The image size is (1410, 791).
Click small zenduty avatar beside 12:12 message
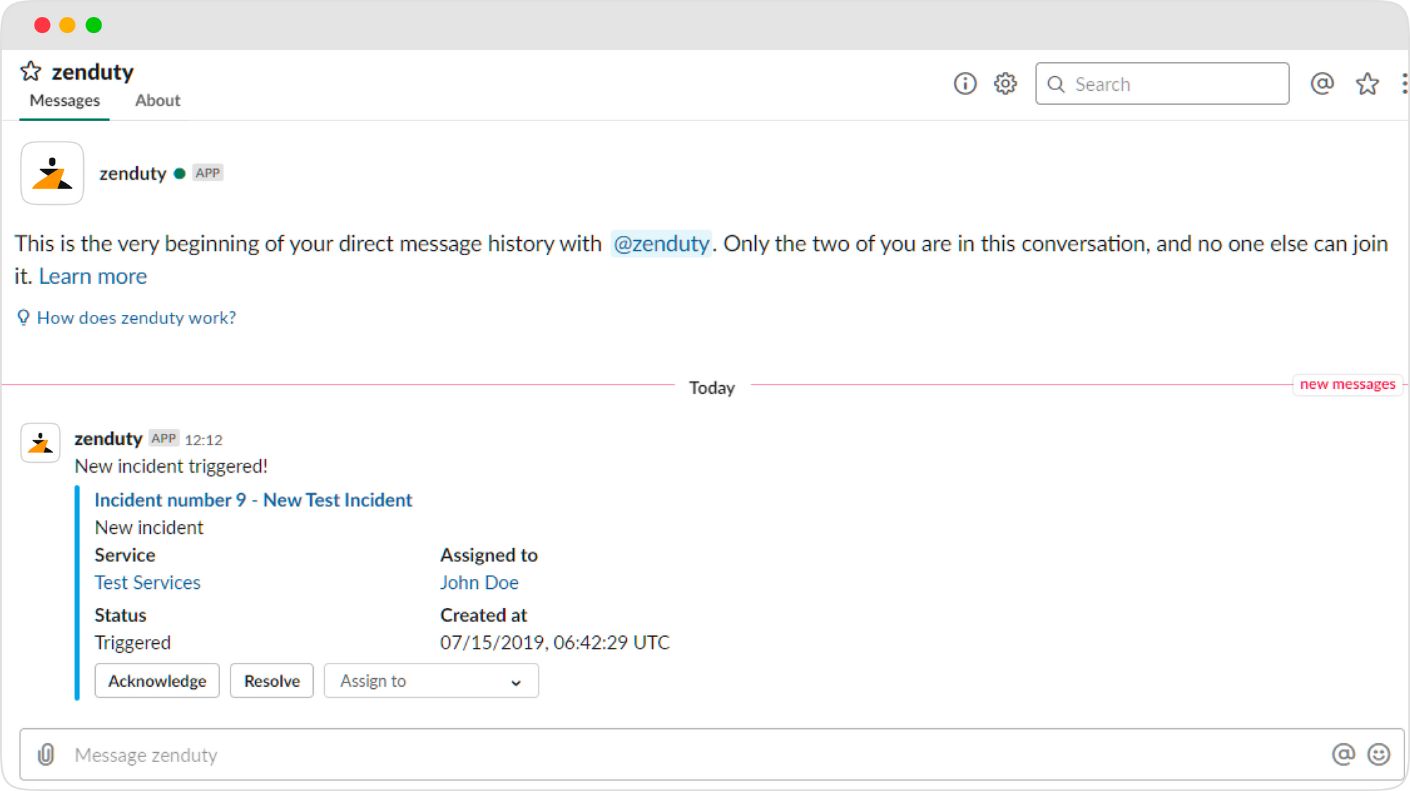(x=40, y=442)
